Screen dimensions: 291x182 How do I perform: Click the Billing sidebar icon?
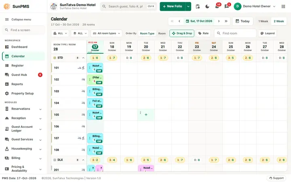pyautogui.click(x=7, y=158)
